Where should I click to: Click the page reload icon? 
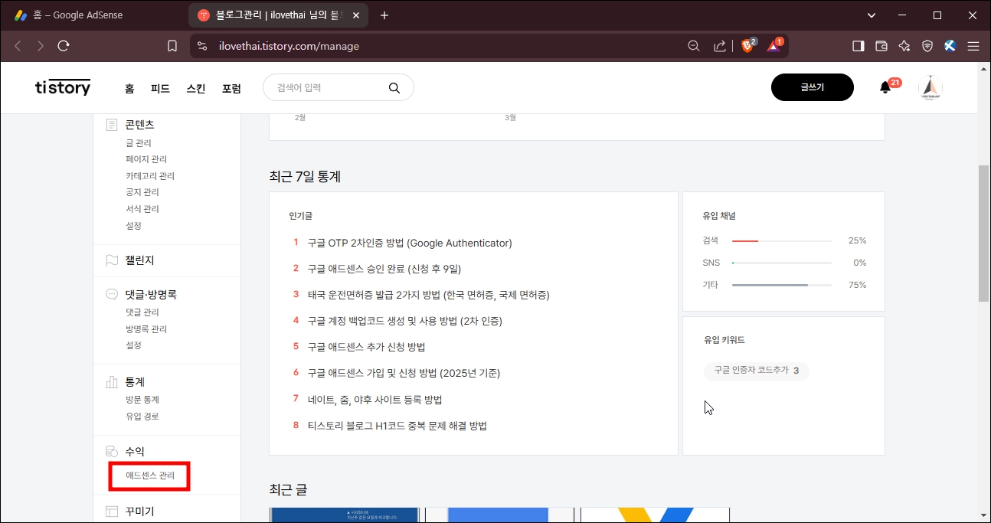click(64, 46)
